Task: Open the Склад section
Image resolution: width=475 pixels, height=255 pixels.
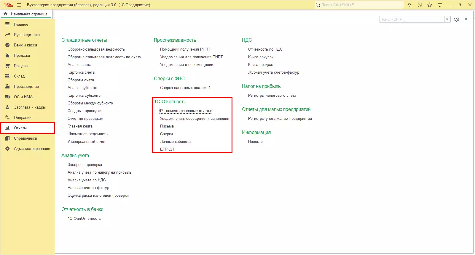Action: [x=28, y=76]
